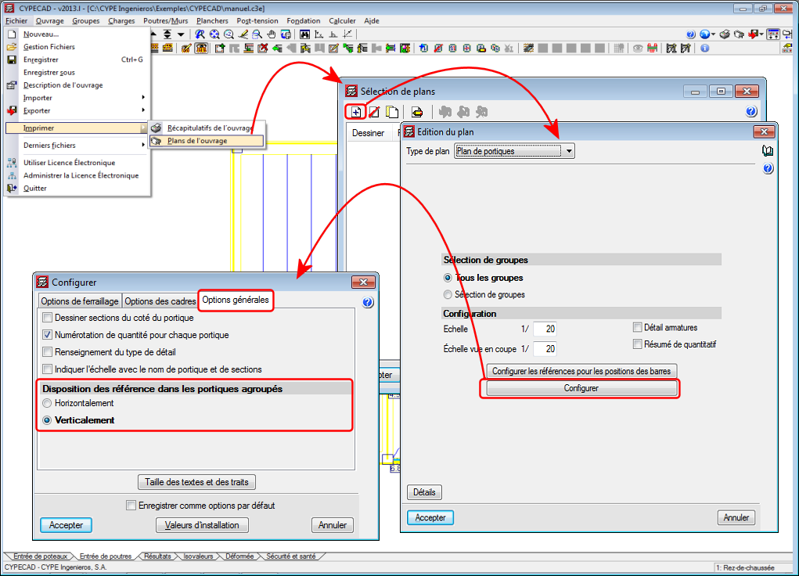Click the help icon in Configurer dialog
This screenshot has height=576, width=799.
367,302
